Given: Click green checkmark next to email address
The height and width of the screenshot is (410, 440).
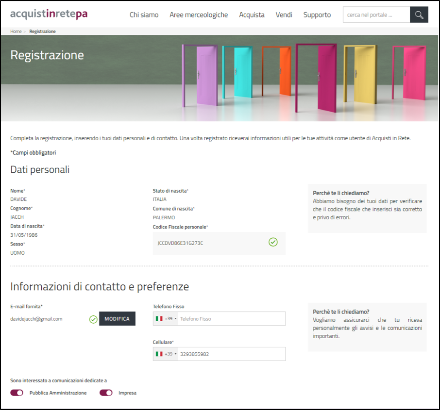Looking at the screenshot, I should tap(93, 319).
